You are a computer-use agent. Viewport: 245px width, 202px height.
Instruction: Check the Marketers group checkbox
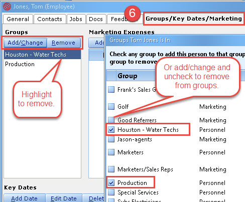[111, 152]
